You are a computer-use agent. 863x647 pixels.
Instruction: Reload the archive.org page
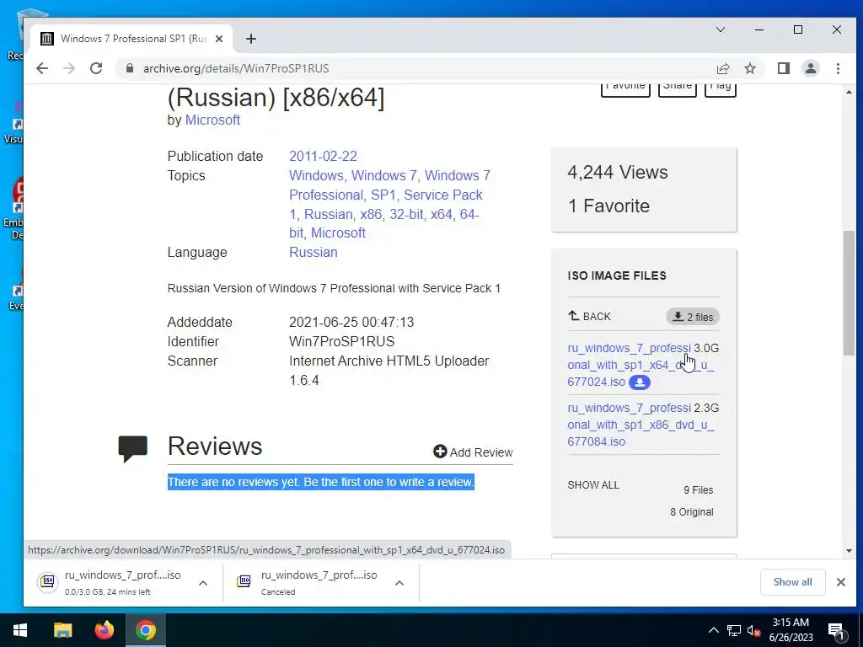point(96,68)
